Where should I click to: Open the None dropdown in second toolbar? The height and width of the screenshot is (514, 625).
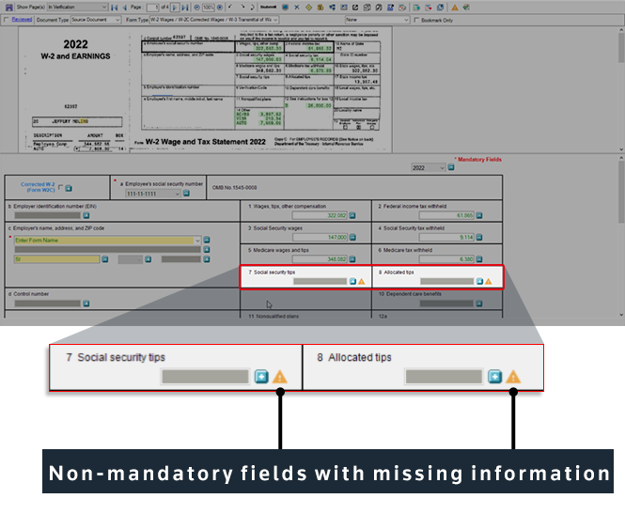point(377,20)
